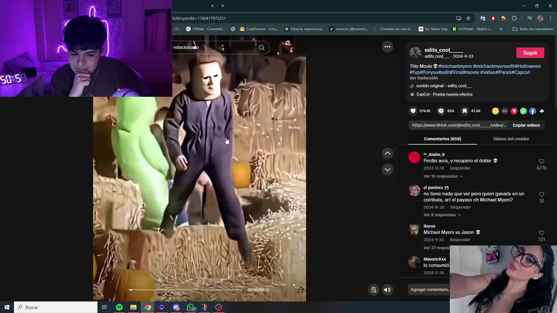557x313 pixels.
Task: Click the browser address bar URL
Action: (199, 18)
